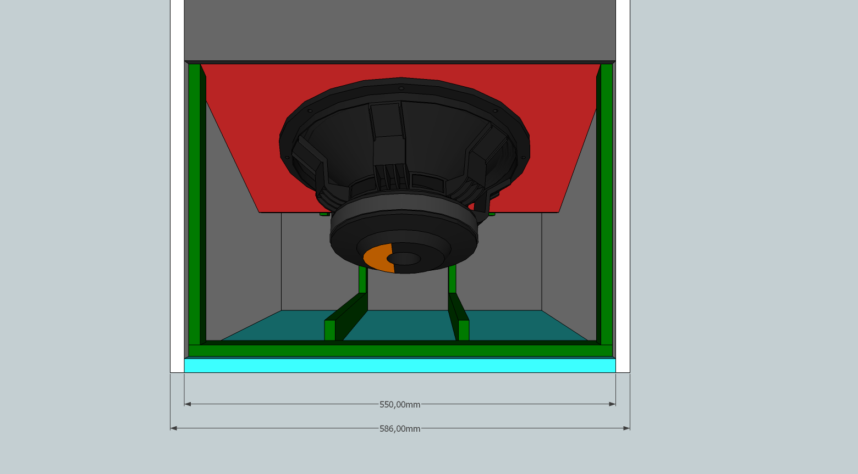Click the 550,00mm dimension label
Screen dimensions: 858x474
(400, 404)
